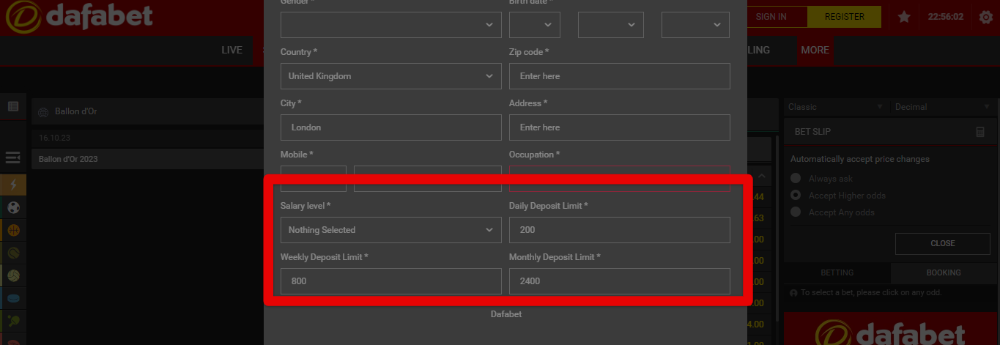Open the bet slip calculator icon
This screenshot has width=1000, height=345.
click(980, 132)
